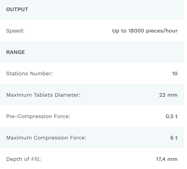The width and height of the screenshot is (187, 169).
Task: Click the RANGE section header
Action: [x=15, y=52]
